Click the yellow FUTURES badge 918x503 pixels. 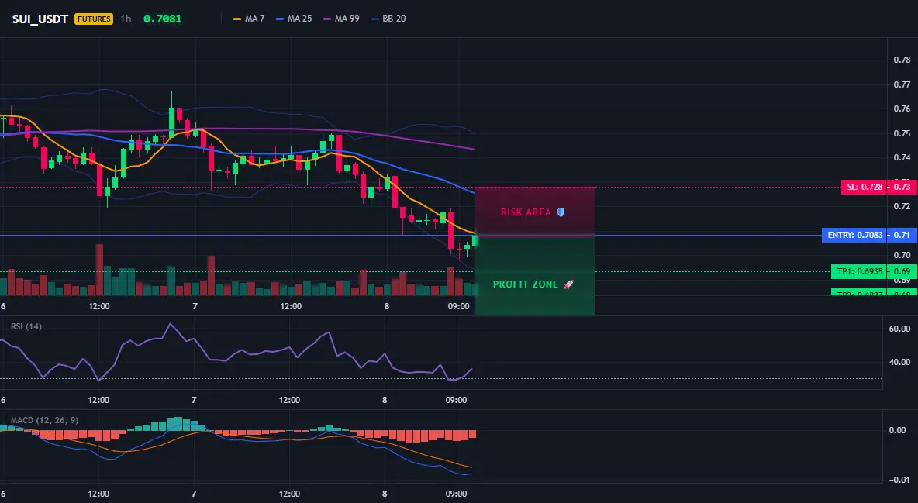pyautogui.click(x=94, y=19)
